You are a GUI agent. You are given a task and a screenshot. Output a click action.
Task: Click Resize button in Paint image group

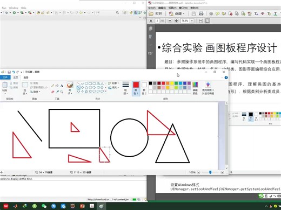[x=38, y=87]
